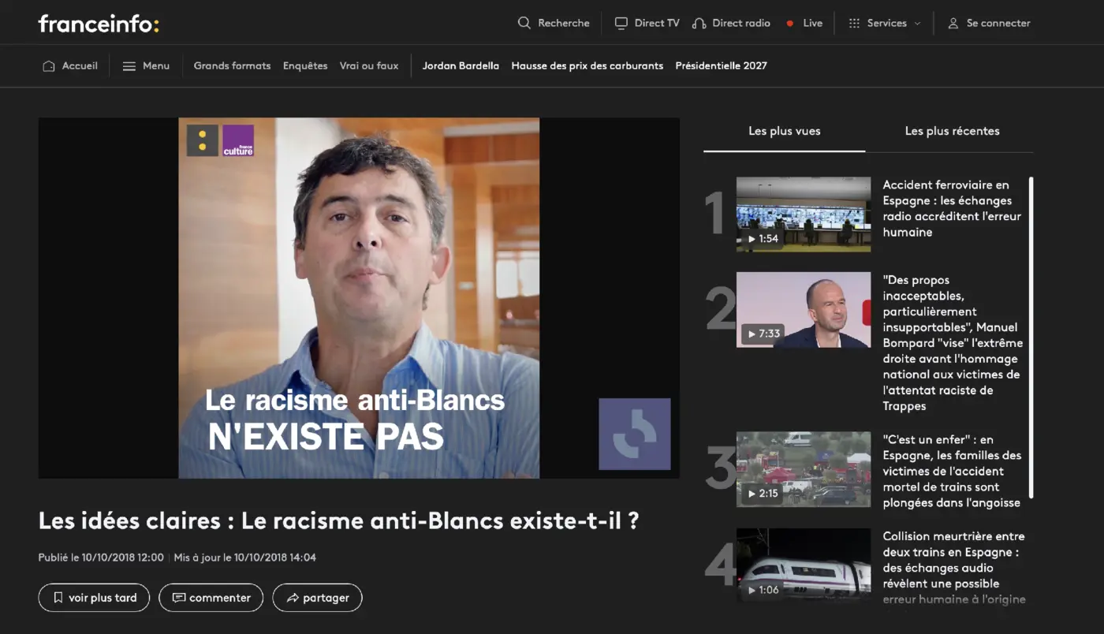Image resolution: width=1104 pixels, height=634 pixels.
Task: Open Manuel Bompard video thumbnail
Action: (804, 310)
